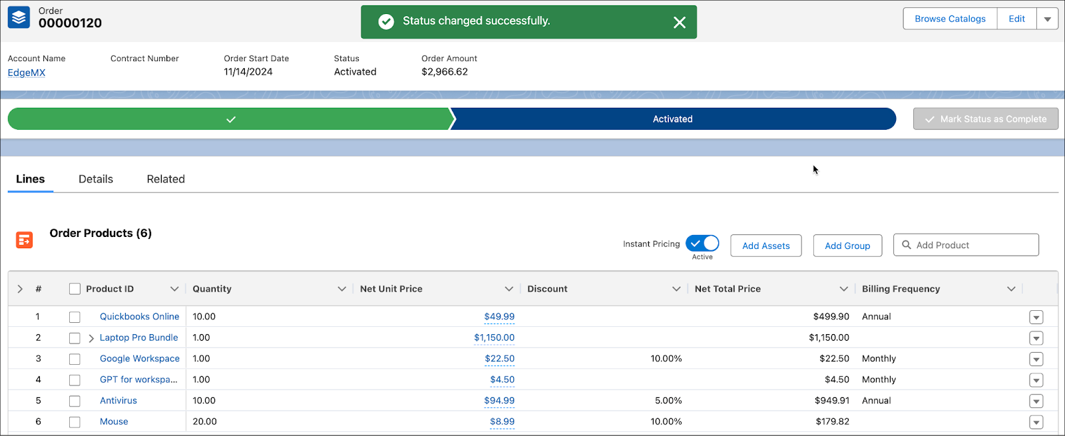Click Add Assets button
This screenshot has width=1065, height=436.
(x=766, y=246)
